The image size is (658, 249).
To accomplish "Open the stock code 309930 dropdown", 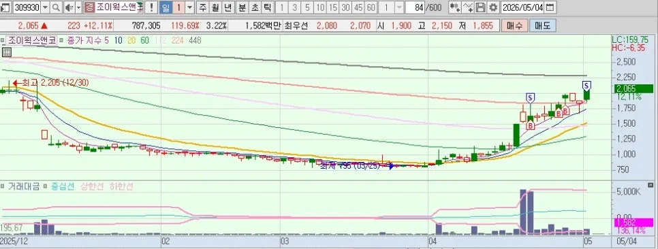I will 46,7.
